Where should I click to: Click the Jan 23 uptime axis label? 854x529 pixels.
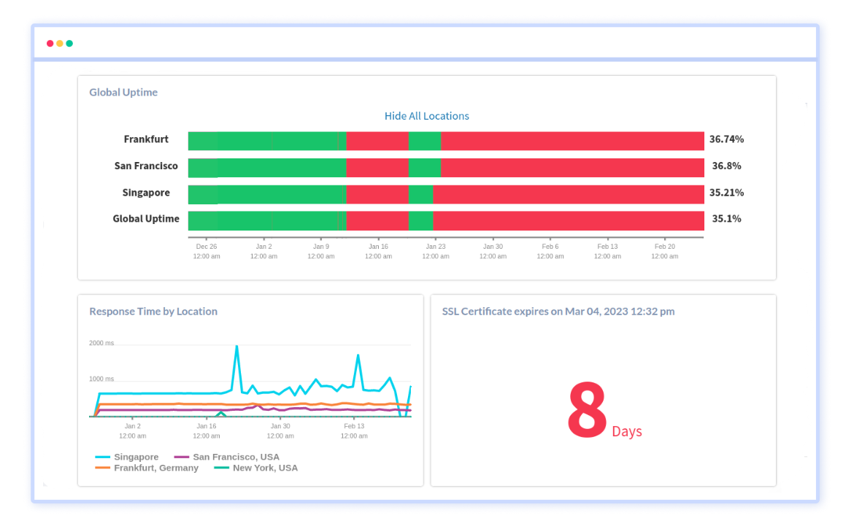pos(436,252)
